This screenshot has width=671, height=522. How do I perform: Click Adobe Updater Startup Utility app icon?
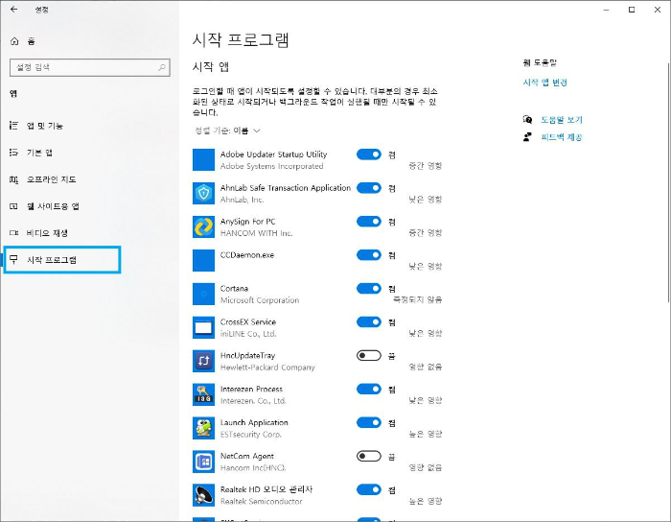pyautogui.click(x=203, y=159)
